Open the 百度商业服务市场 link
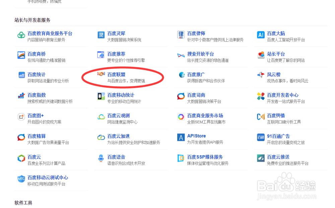This screenshot has height=208, width=335. [205, 116]
